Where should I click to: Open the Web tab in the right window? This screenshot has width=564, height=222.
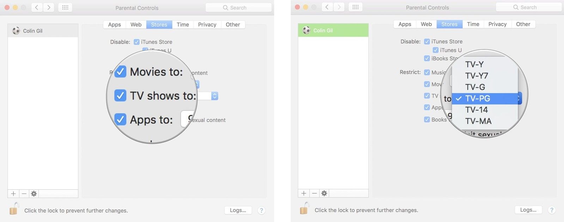[x=426, y=24]
